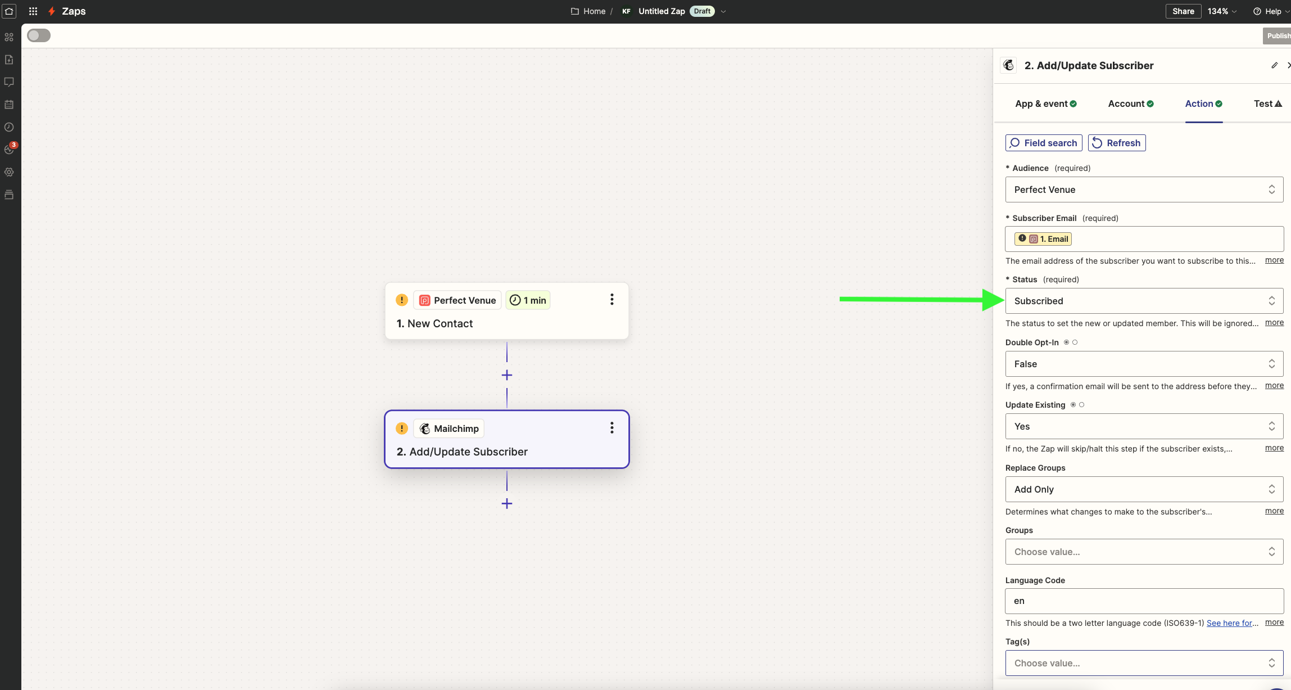Open the Update Existing dropdown showing Yes
1291x690 pixels.
1144,426
